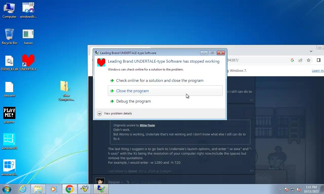Image resolution: width=324 pixels, height=194 pixels.
Task: Select the D3DX9_43.dll file icon
Action: [x=9, y=63]
